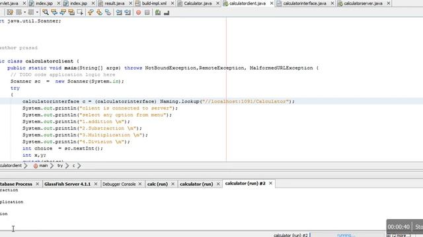Toggle Highlight Search icon

click(71, 13)
